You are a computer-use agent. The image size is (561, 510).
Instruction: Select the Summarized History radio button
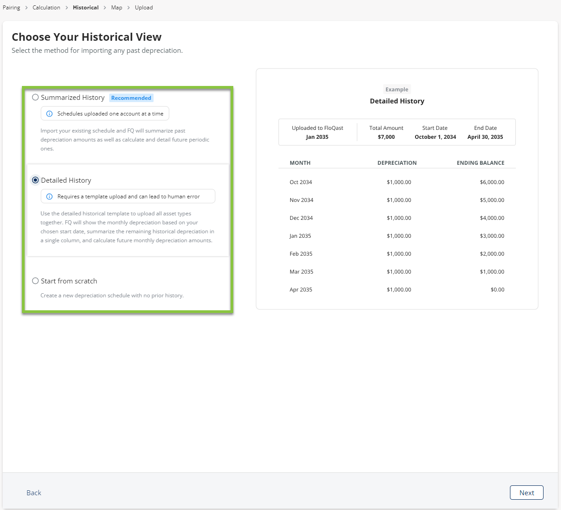(35, 98)
